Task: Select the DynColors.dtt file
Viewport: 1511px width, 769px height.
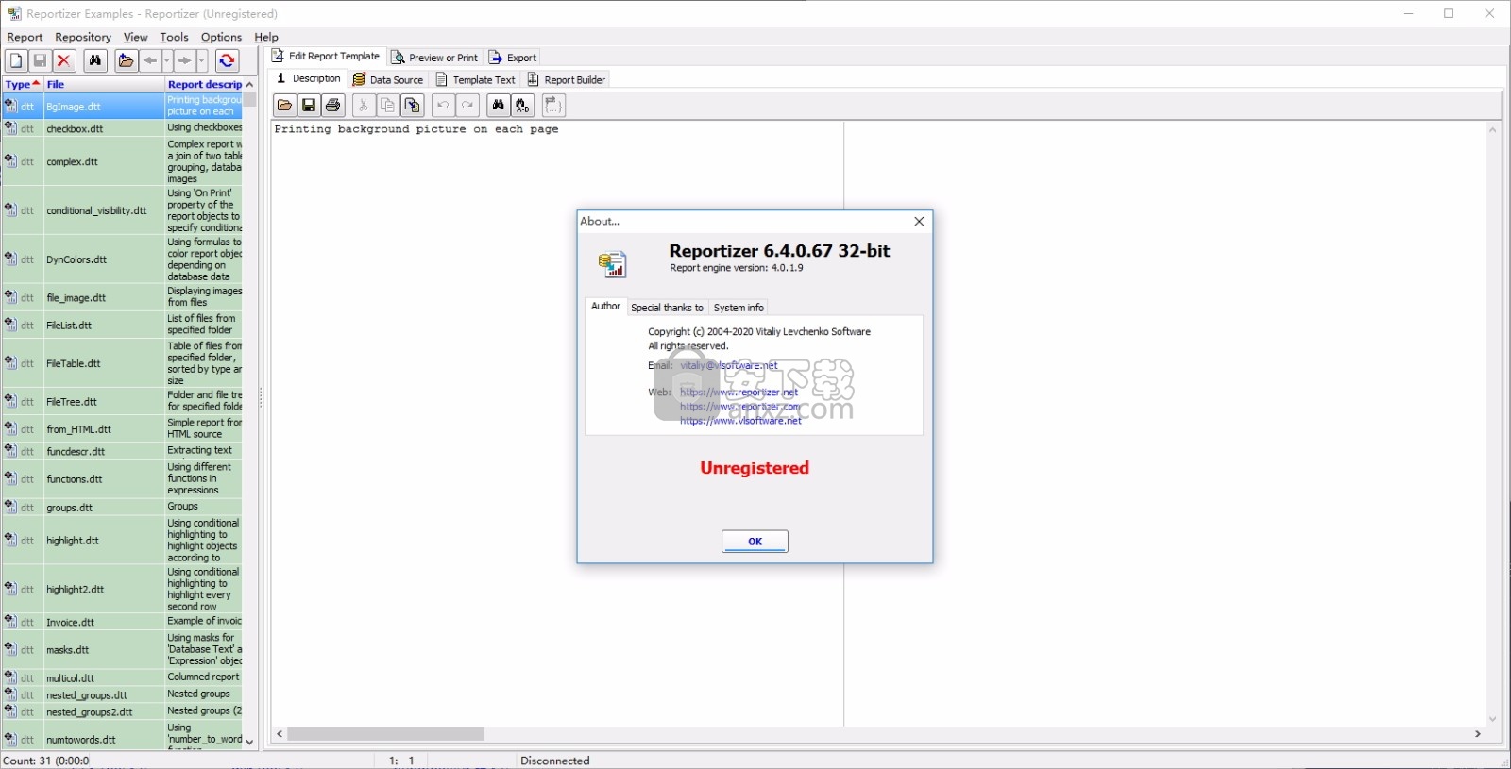Action: click(x=123, y=259)
